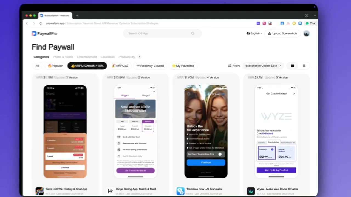Viewport: 351px width, 197px height.
Task: Click the Wyze app icon
Action: click(251, 191)
